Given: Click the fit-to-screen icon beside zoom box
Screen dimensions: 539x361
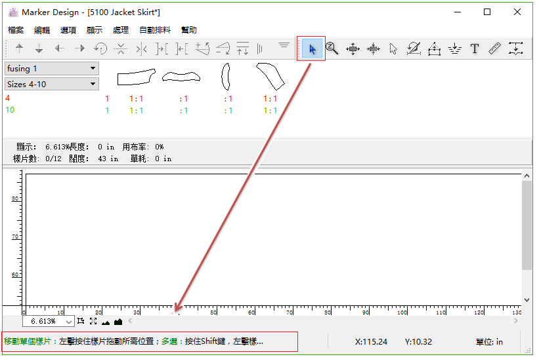Looking at the screenshot, I should [93, 321].
